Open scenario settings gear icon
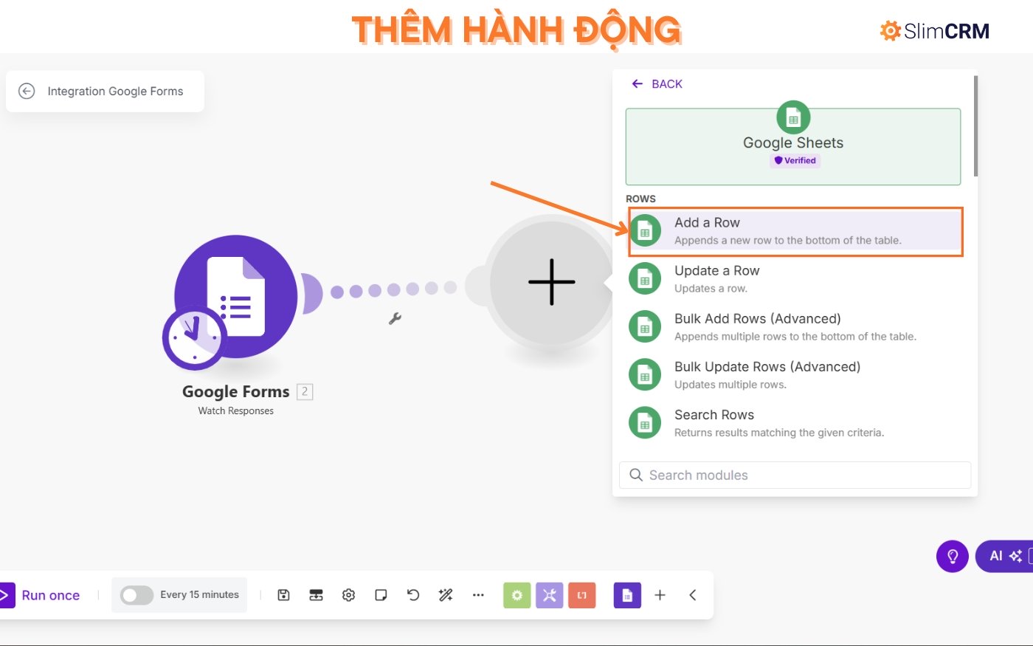 [348, 595]
